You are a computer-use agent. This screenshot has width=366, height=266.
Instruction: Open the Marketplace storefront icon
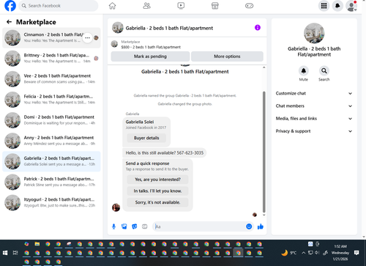[215, 6]
